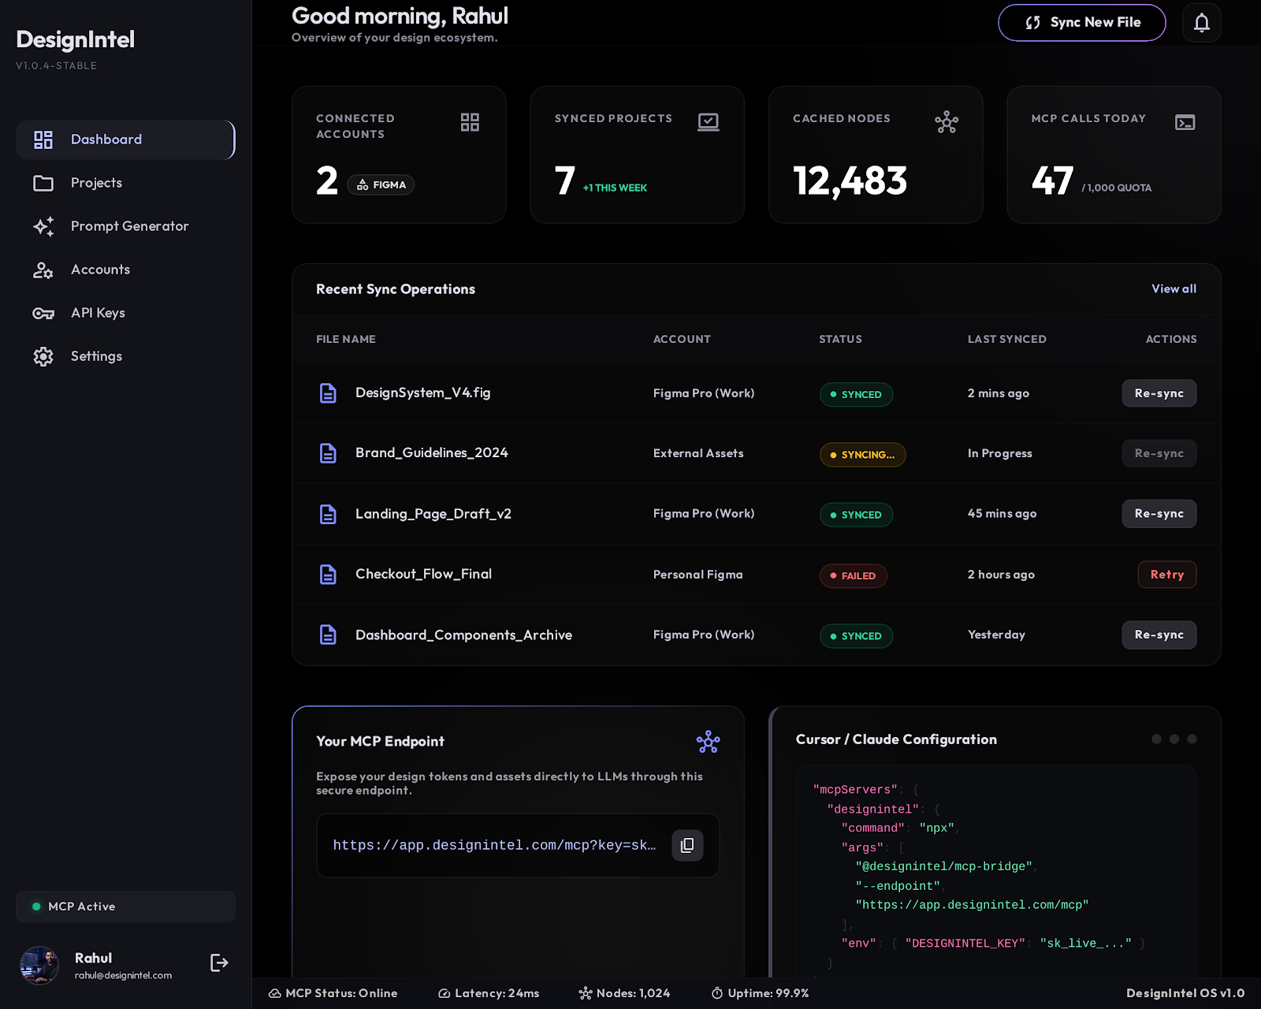Click the API Keys key icon
Viewport: 1261px width, 1009px height.
coord(43,314)
